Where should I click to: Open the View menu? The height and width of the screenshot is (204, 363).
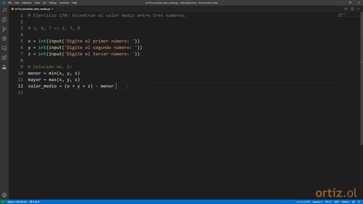coord(37,3)
